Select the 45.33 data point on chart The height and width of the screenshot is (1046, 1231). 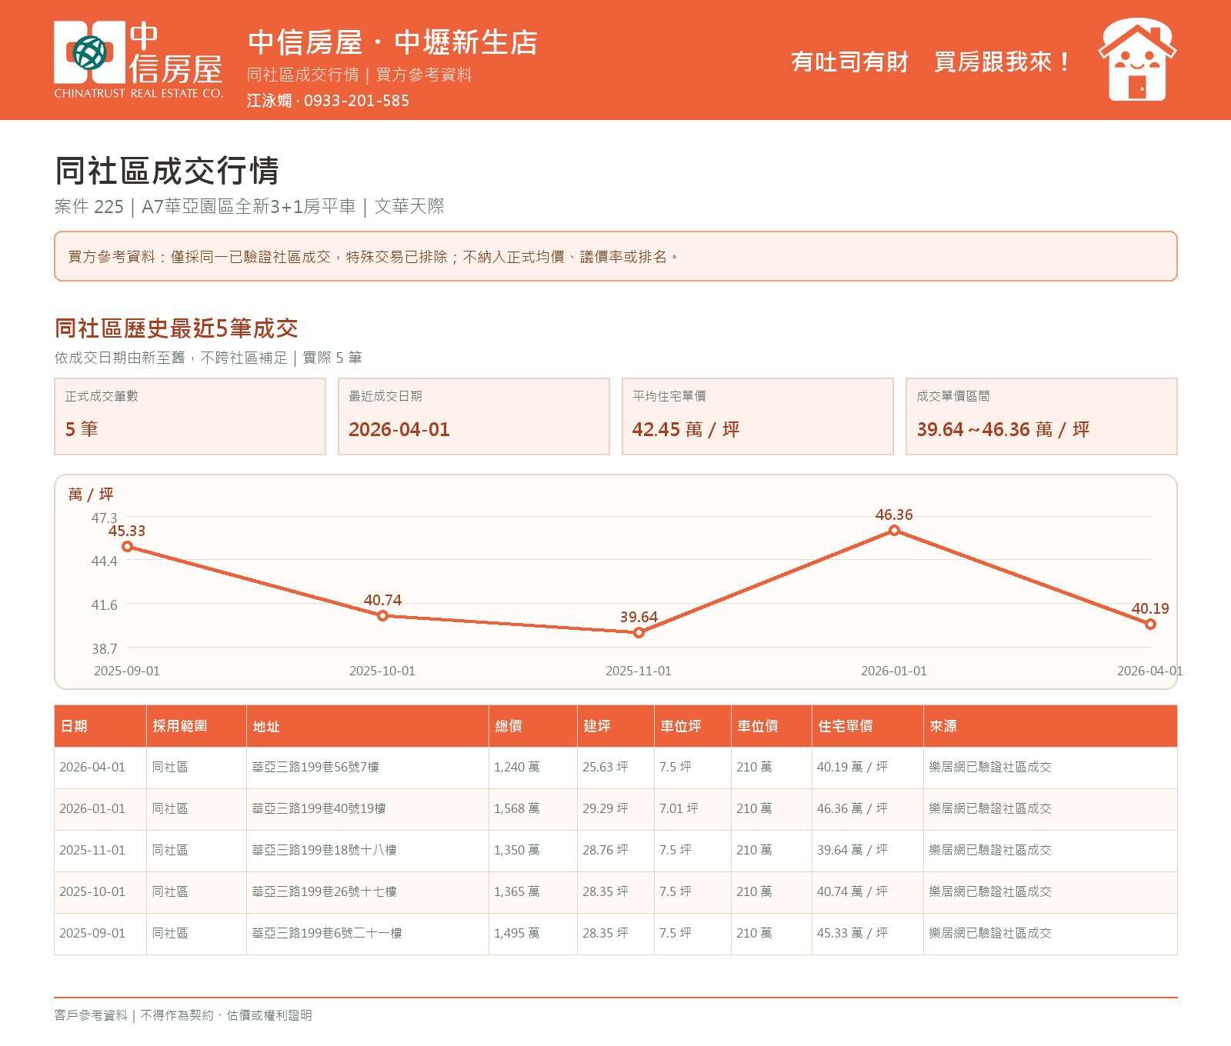pos(128,547)
